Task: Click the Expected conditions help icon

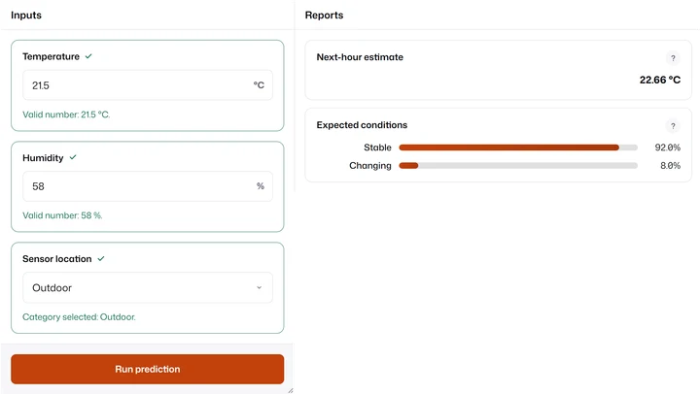Action: tap(673, 126)
